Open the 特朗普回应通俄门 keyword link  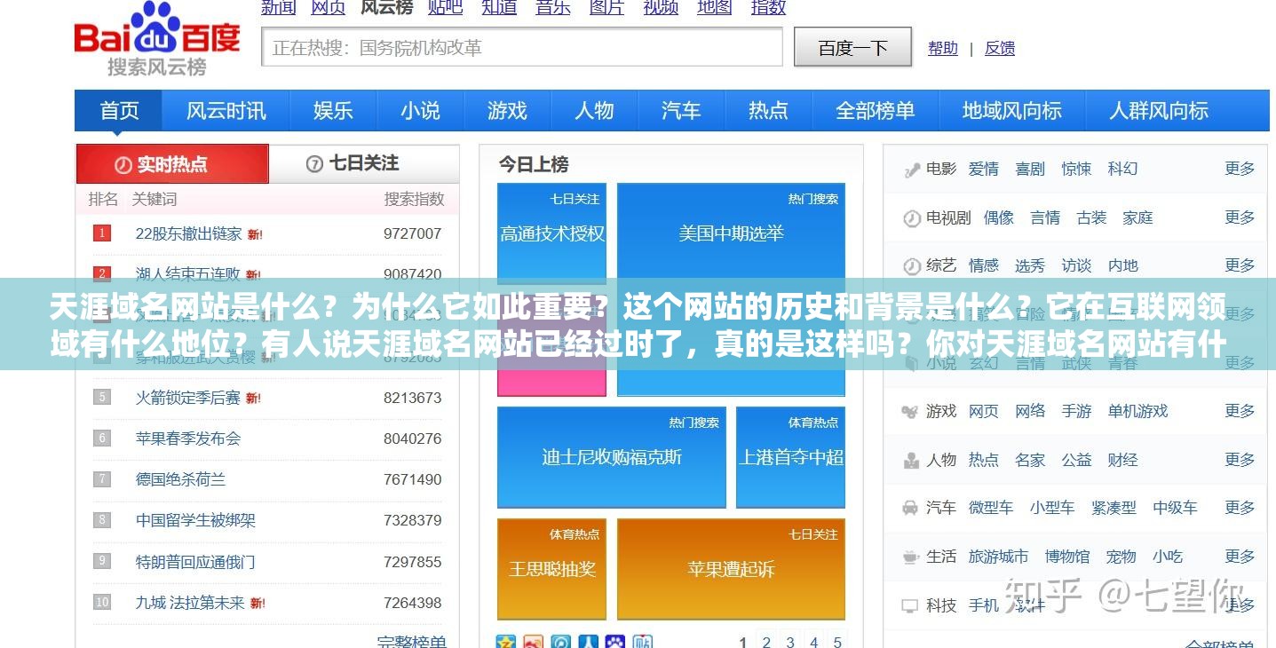[x=195, y=562]
